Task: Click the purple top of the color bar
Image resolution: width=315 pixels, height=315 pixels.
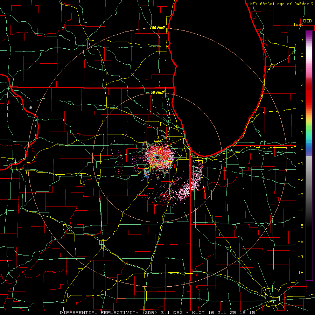Action: (309, 34)
